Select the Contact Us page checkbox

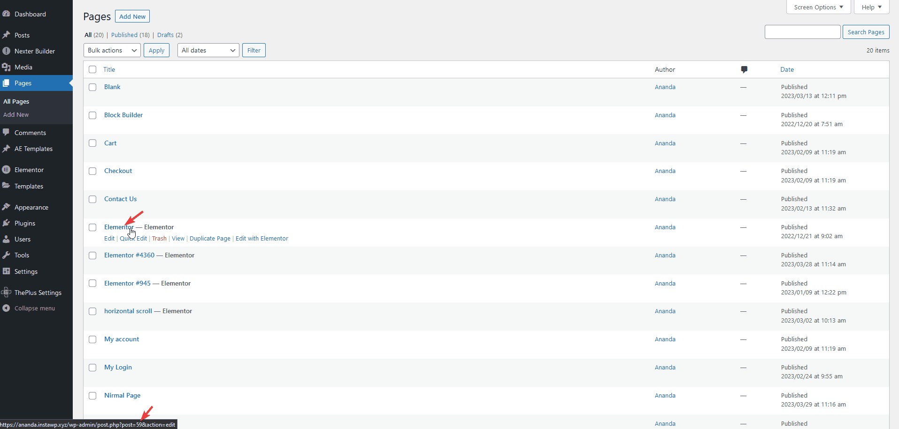(92, 199)
